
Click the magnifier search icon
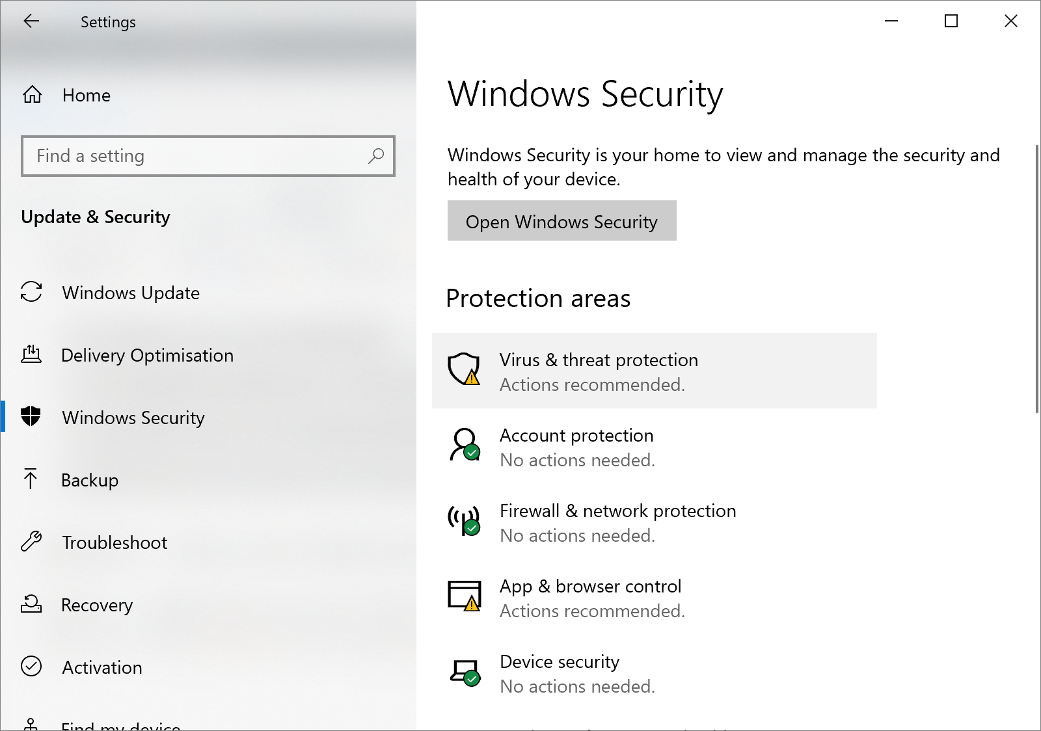click(376, 156)
